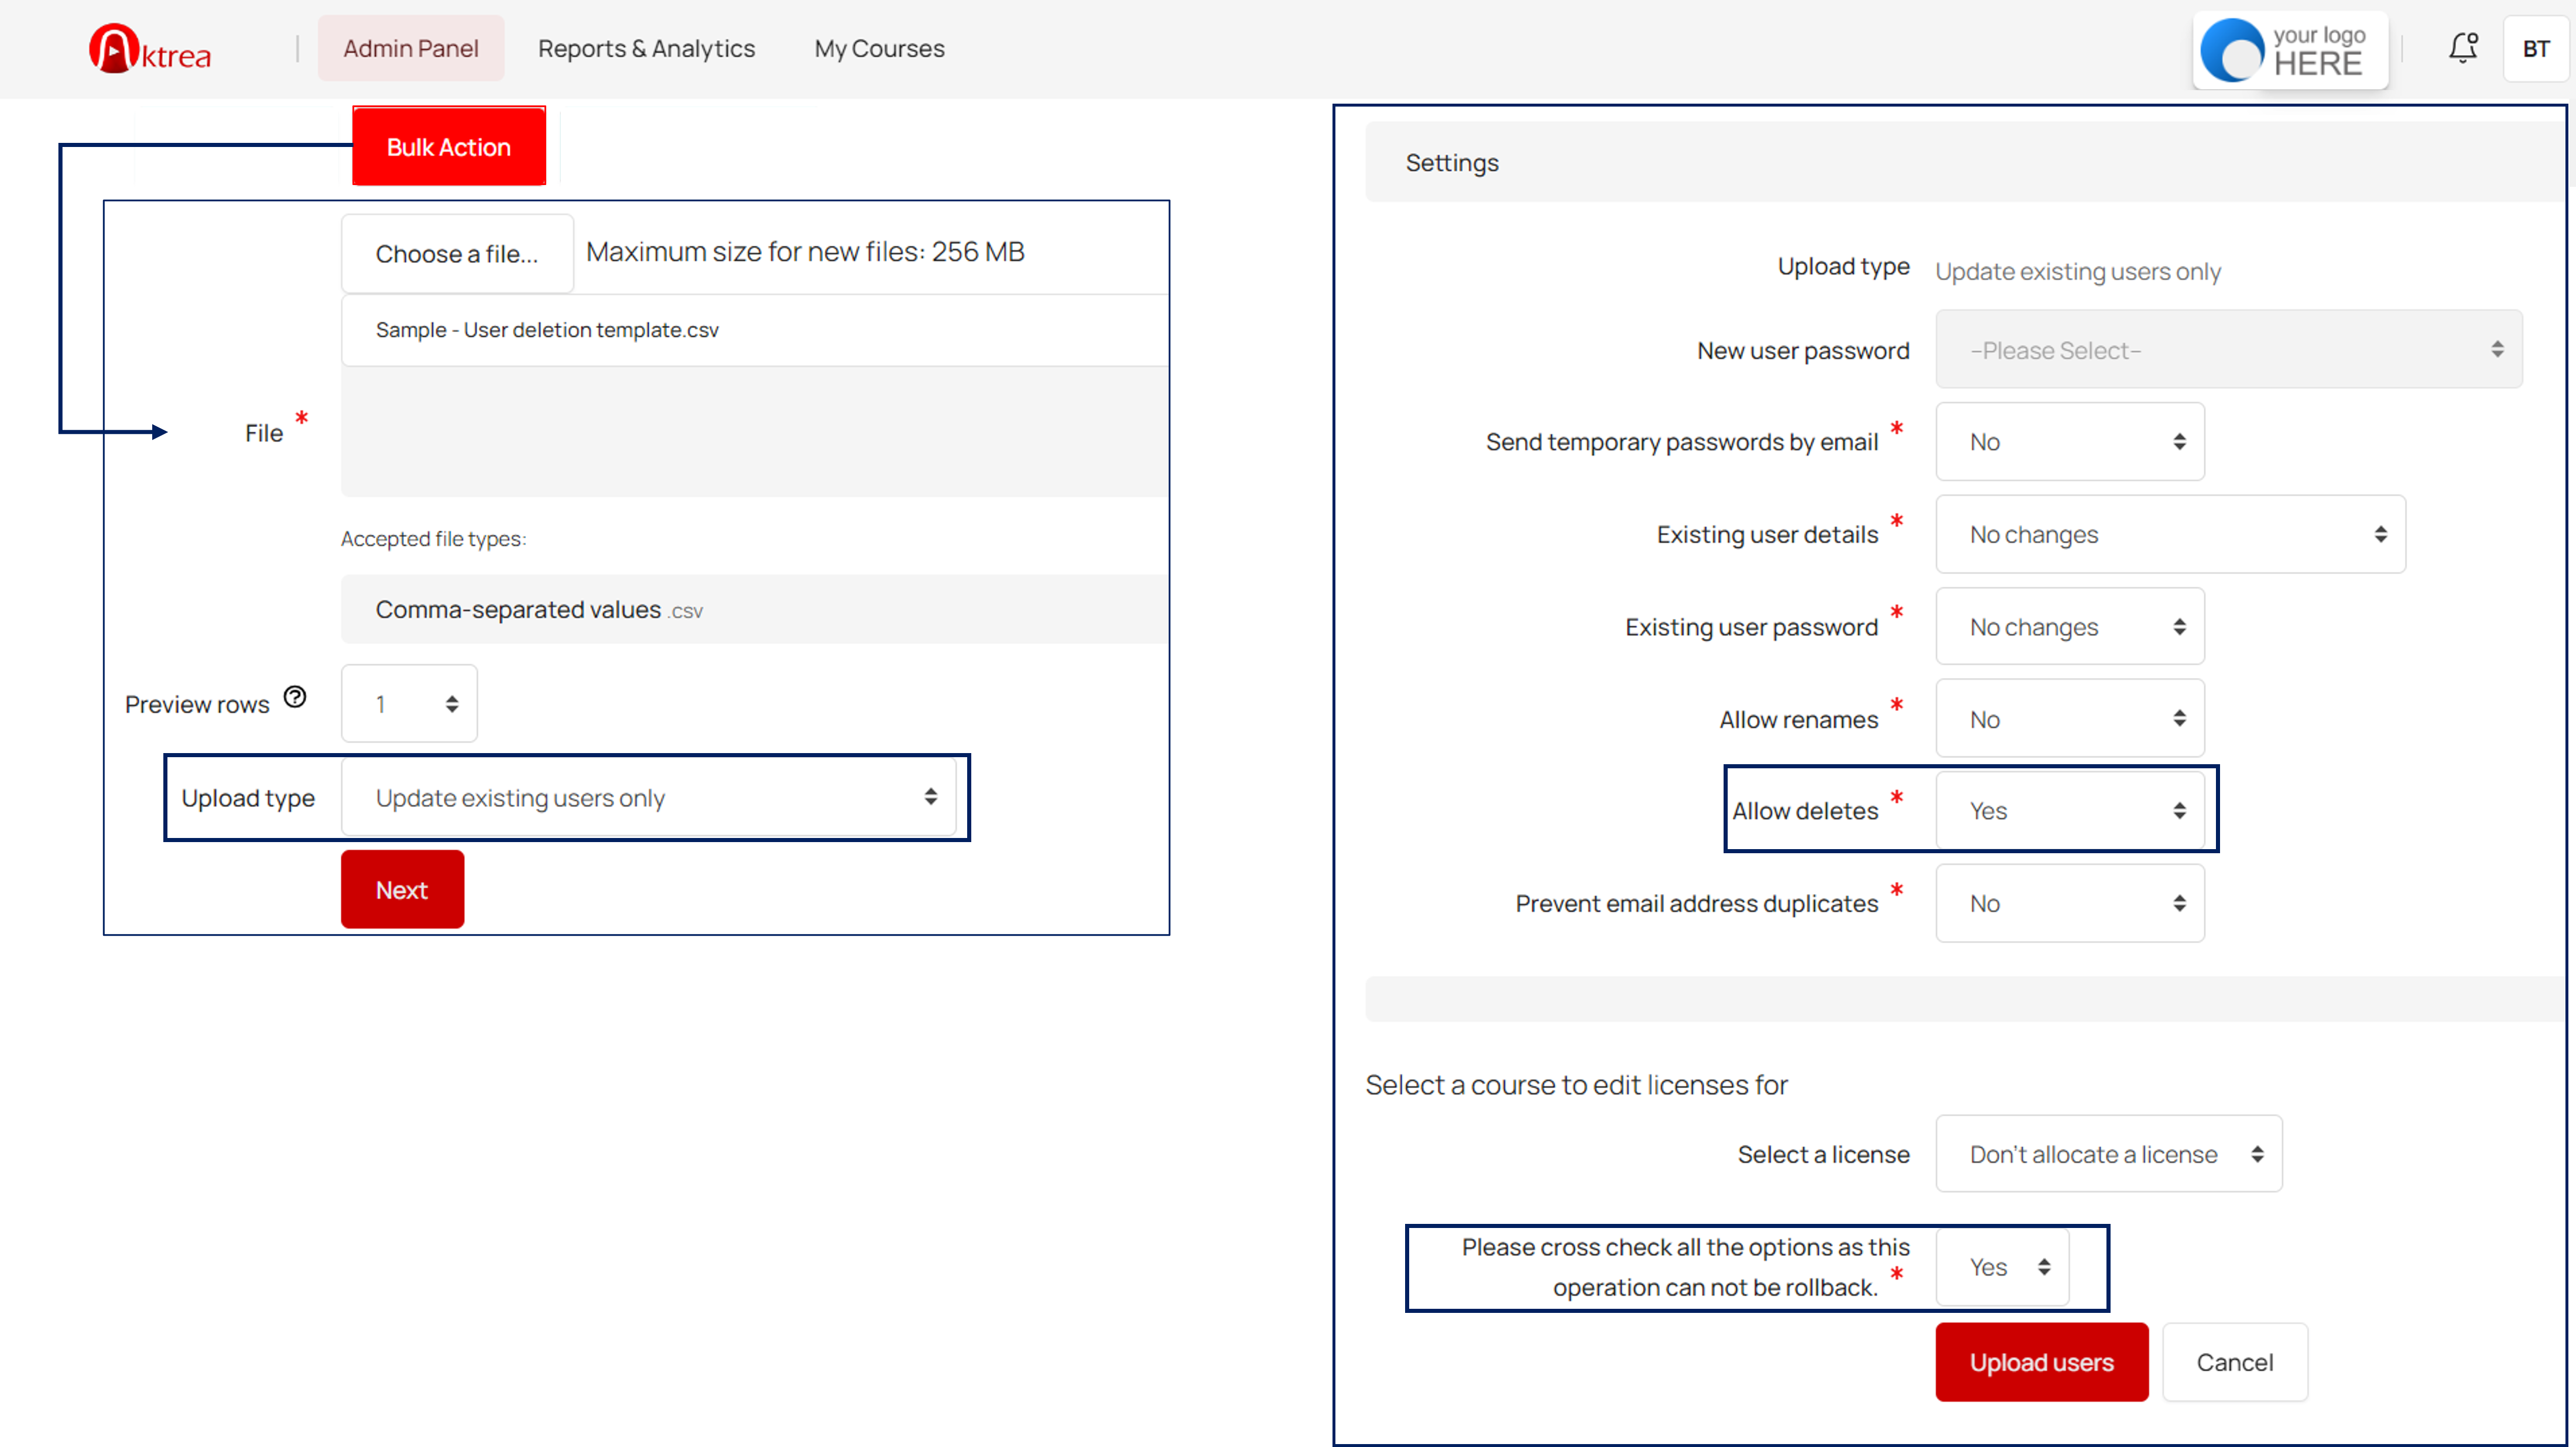
Task: Click the Preview rows help icon
Action: point(295,697)
